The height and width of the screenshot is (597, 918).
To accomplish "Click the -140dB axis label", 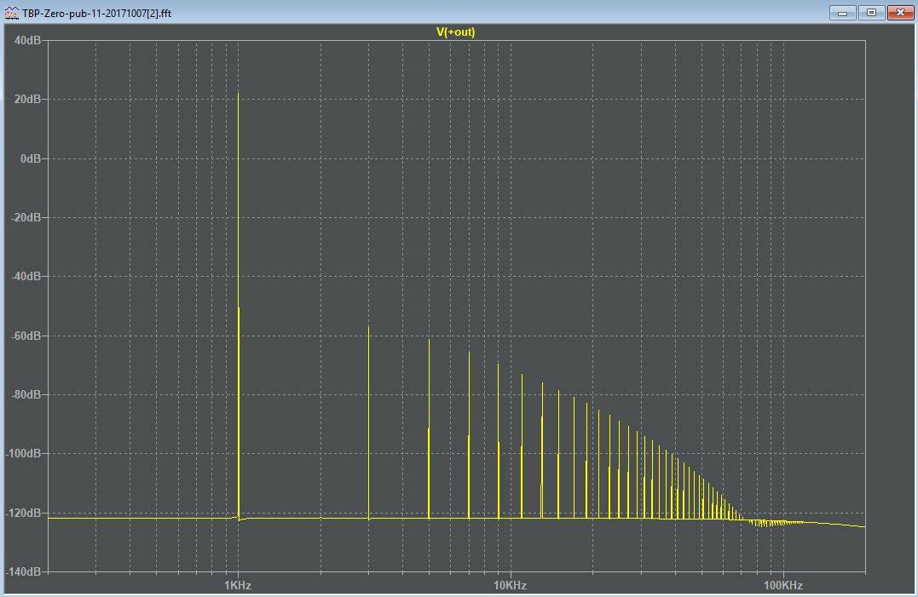I will [24, 571].
